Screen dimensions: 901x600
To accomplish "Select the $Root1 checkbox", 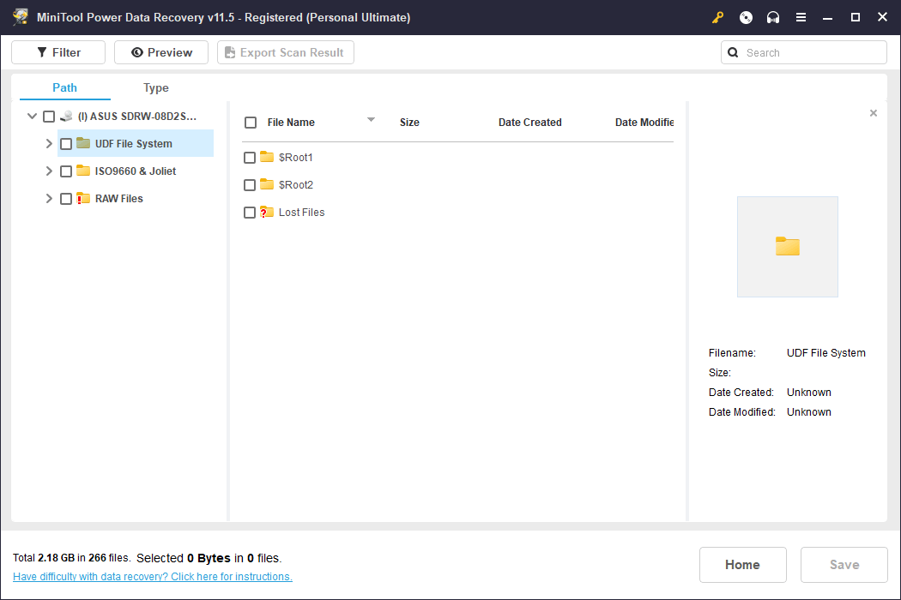I will 250,158.
